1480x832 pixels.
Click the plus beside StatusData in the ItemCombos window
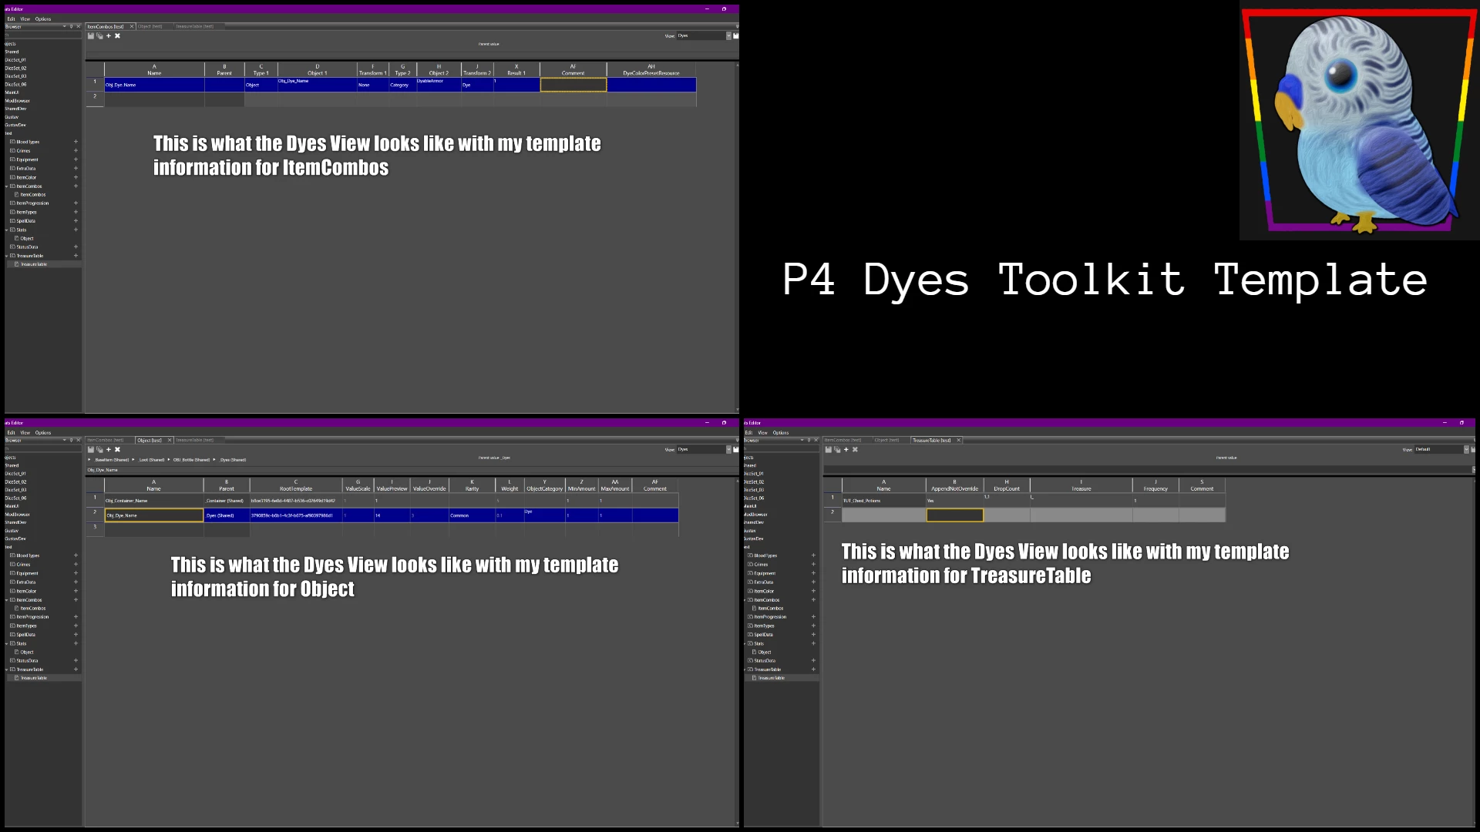click(76, 247)
